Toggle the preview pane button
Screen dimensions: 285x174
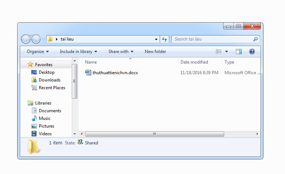[x=239, y=52]
